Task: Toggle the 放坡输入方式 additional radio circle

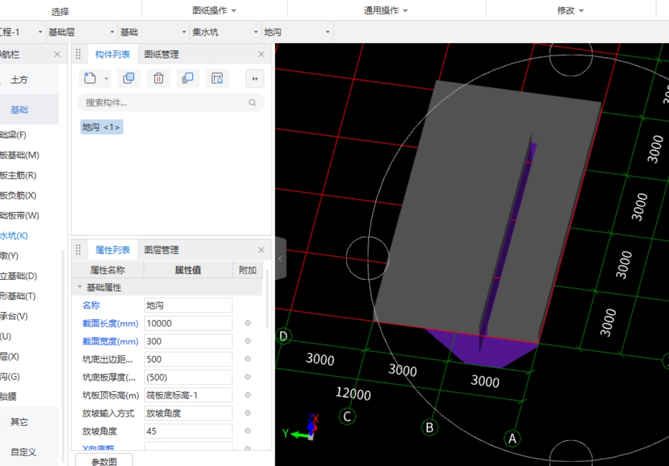Action: point(248,412)
